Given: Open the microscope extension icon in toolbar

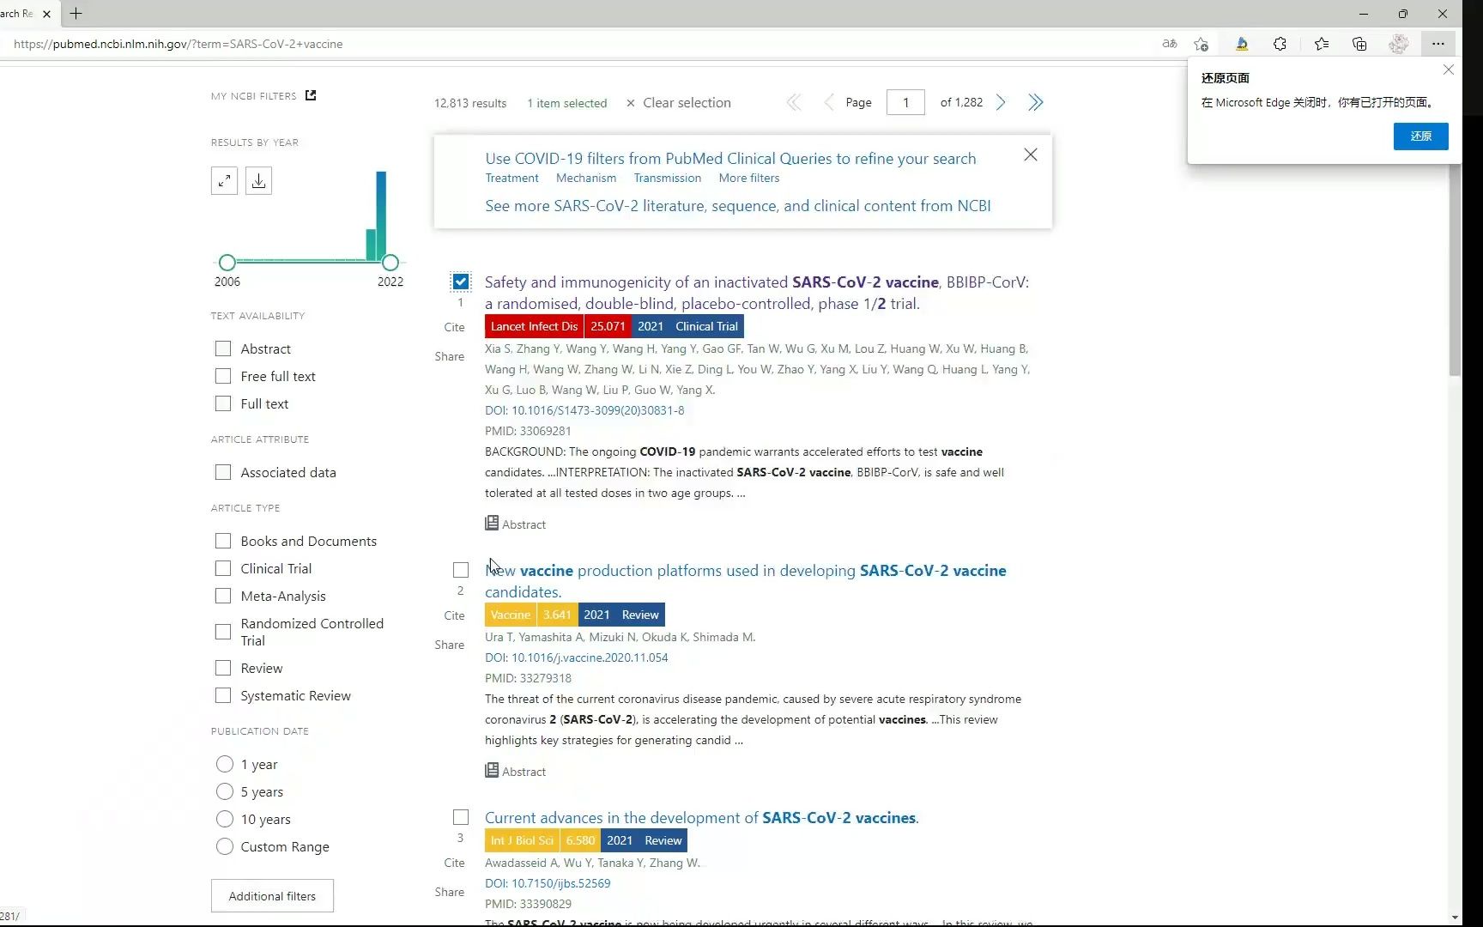Looking at the screenshot, I should pos(1241,44).
